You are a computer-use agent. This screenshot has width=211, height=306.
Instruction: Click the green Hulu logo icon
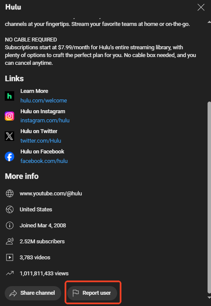pos(9,96)
